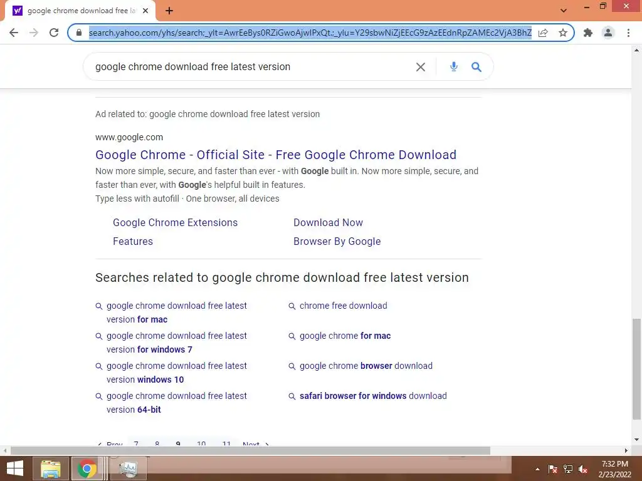Viewport: 642px width, 481px height.
Task: Search related 'version for windows 7'
Action: click(176, 343)
